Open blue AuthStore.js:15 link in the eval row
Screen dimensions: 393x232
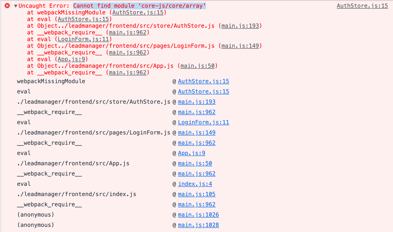(x=203, y=91)
